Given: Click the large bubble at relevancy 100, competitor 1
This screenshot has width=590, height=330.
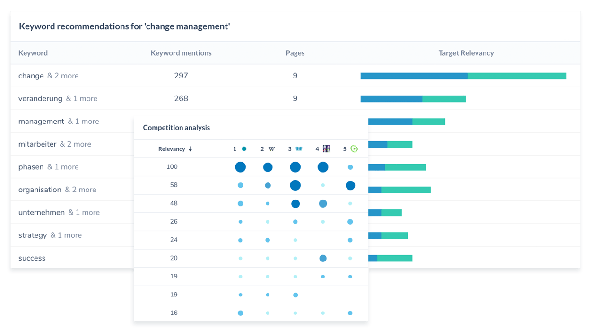Looking at the screenshot, I should (x=241, y=167).
